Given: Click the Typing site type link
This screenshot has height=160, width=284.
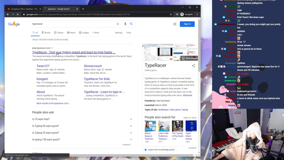Looking at the screenshot, I should 185,110.
